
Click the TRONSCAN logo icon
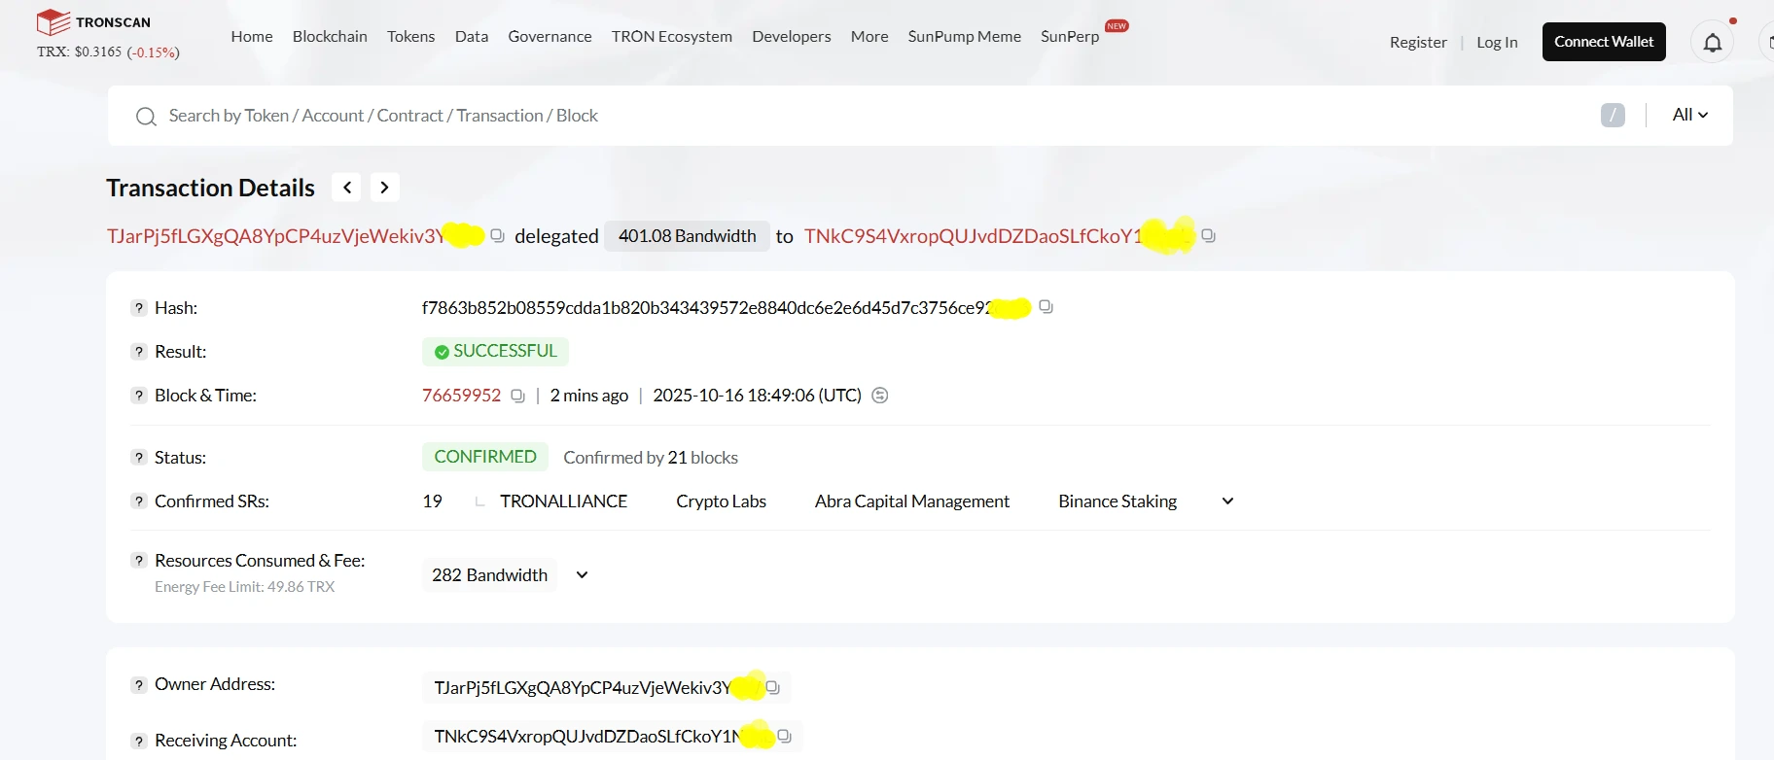click(53, 21)
